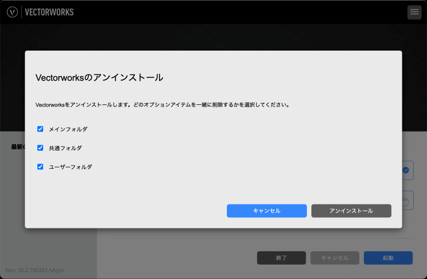Click the Vectorworks V logo icon

point(12,12)
